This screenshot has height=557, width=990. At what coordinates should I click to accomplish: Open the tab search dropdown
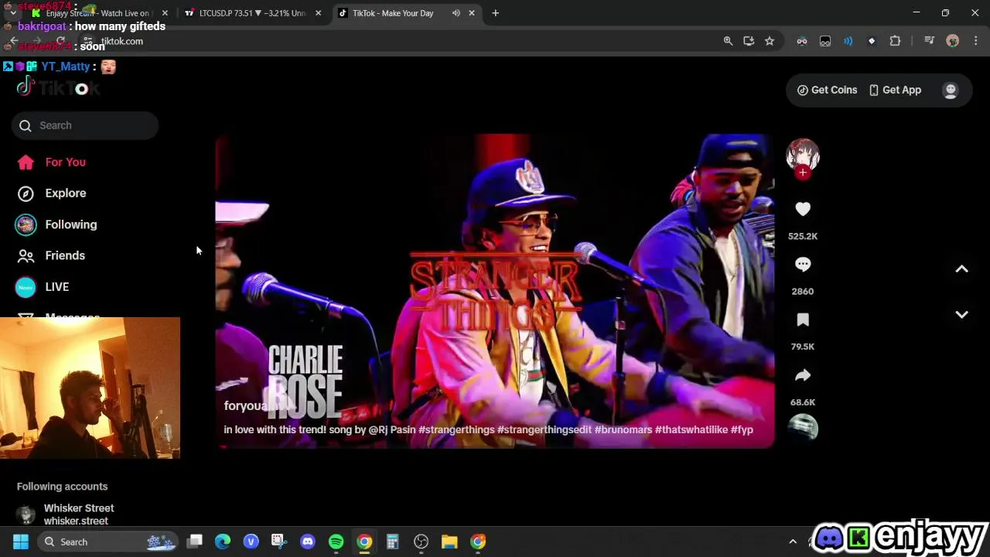(x=13, y=13)
